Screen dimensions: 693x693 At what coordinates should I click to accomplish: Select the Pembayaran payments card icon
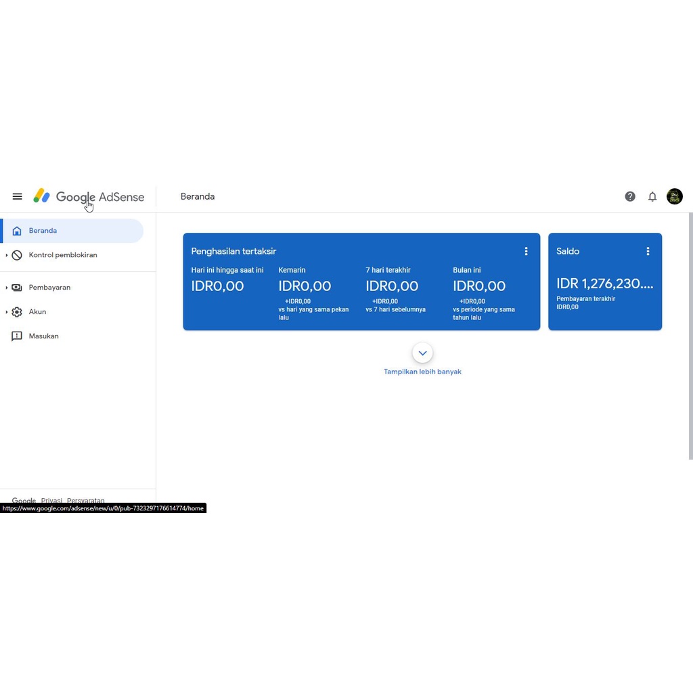click(16, 287)
